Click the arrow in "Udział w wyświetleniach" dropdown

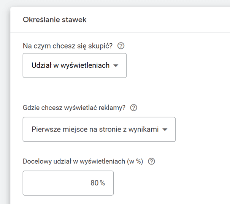[x=116, y=65]
